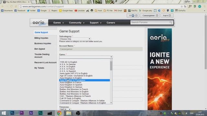Click the Aeria Games logo
Screen dimensions: 207x116
click(x=39, y=23)
